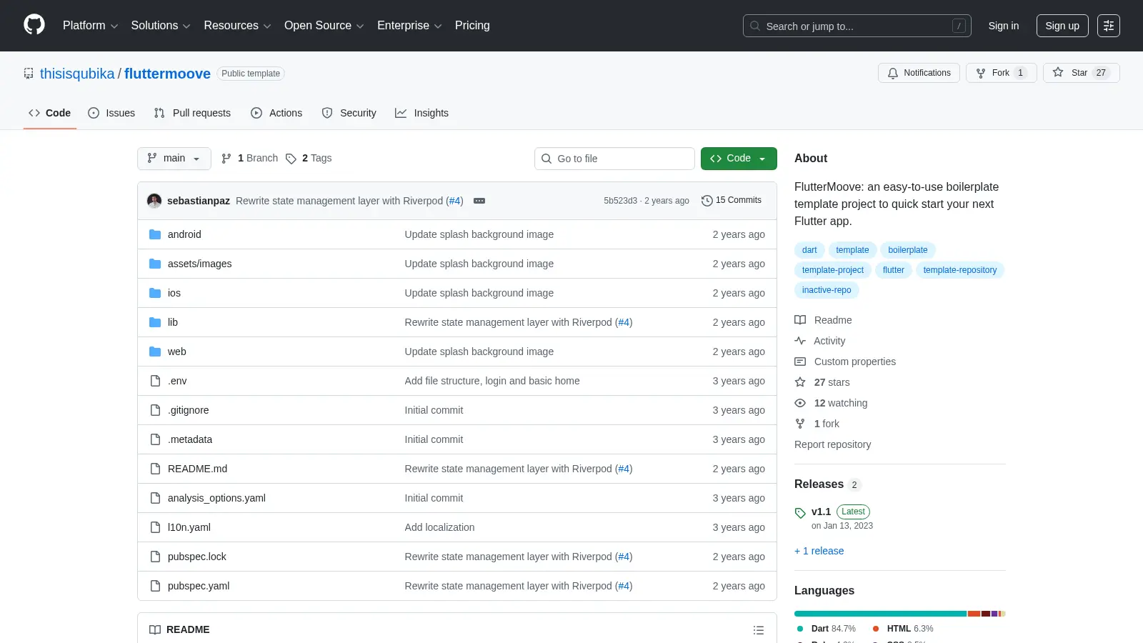Open GitHub home via Octocat logo
Screen dimensions: 1143x643
coord(34,25)
